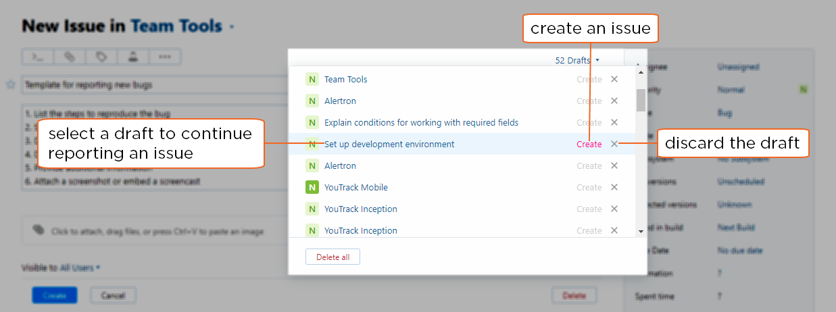This screenshot has height=312, width=836.
Task: Click the red Delete draft button
Action: (574, 295)
